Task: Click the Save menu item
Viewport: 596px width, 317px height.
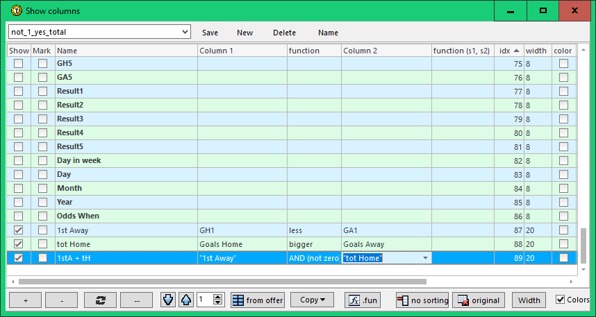Action: pyautogui.click(x=210, y=33)
